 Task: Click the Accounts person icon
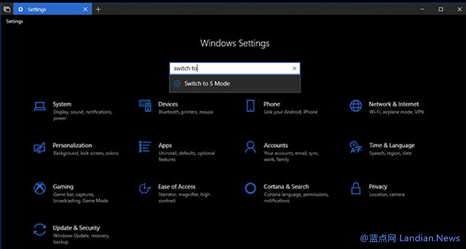click(250, 147)
